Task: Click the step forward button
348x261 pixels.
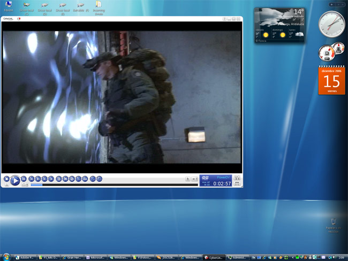Action: [51, 179]
